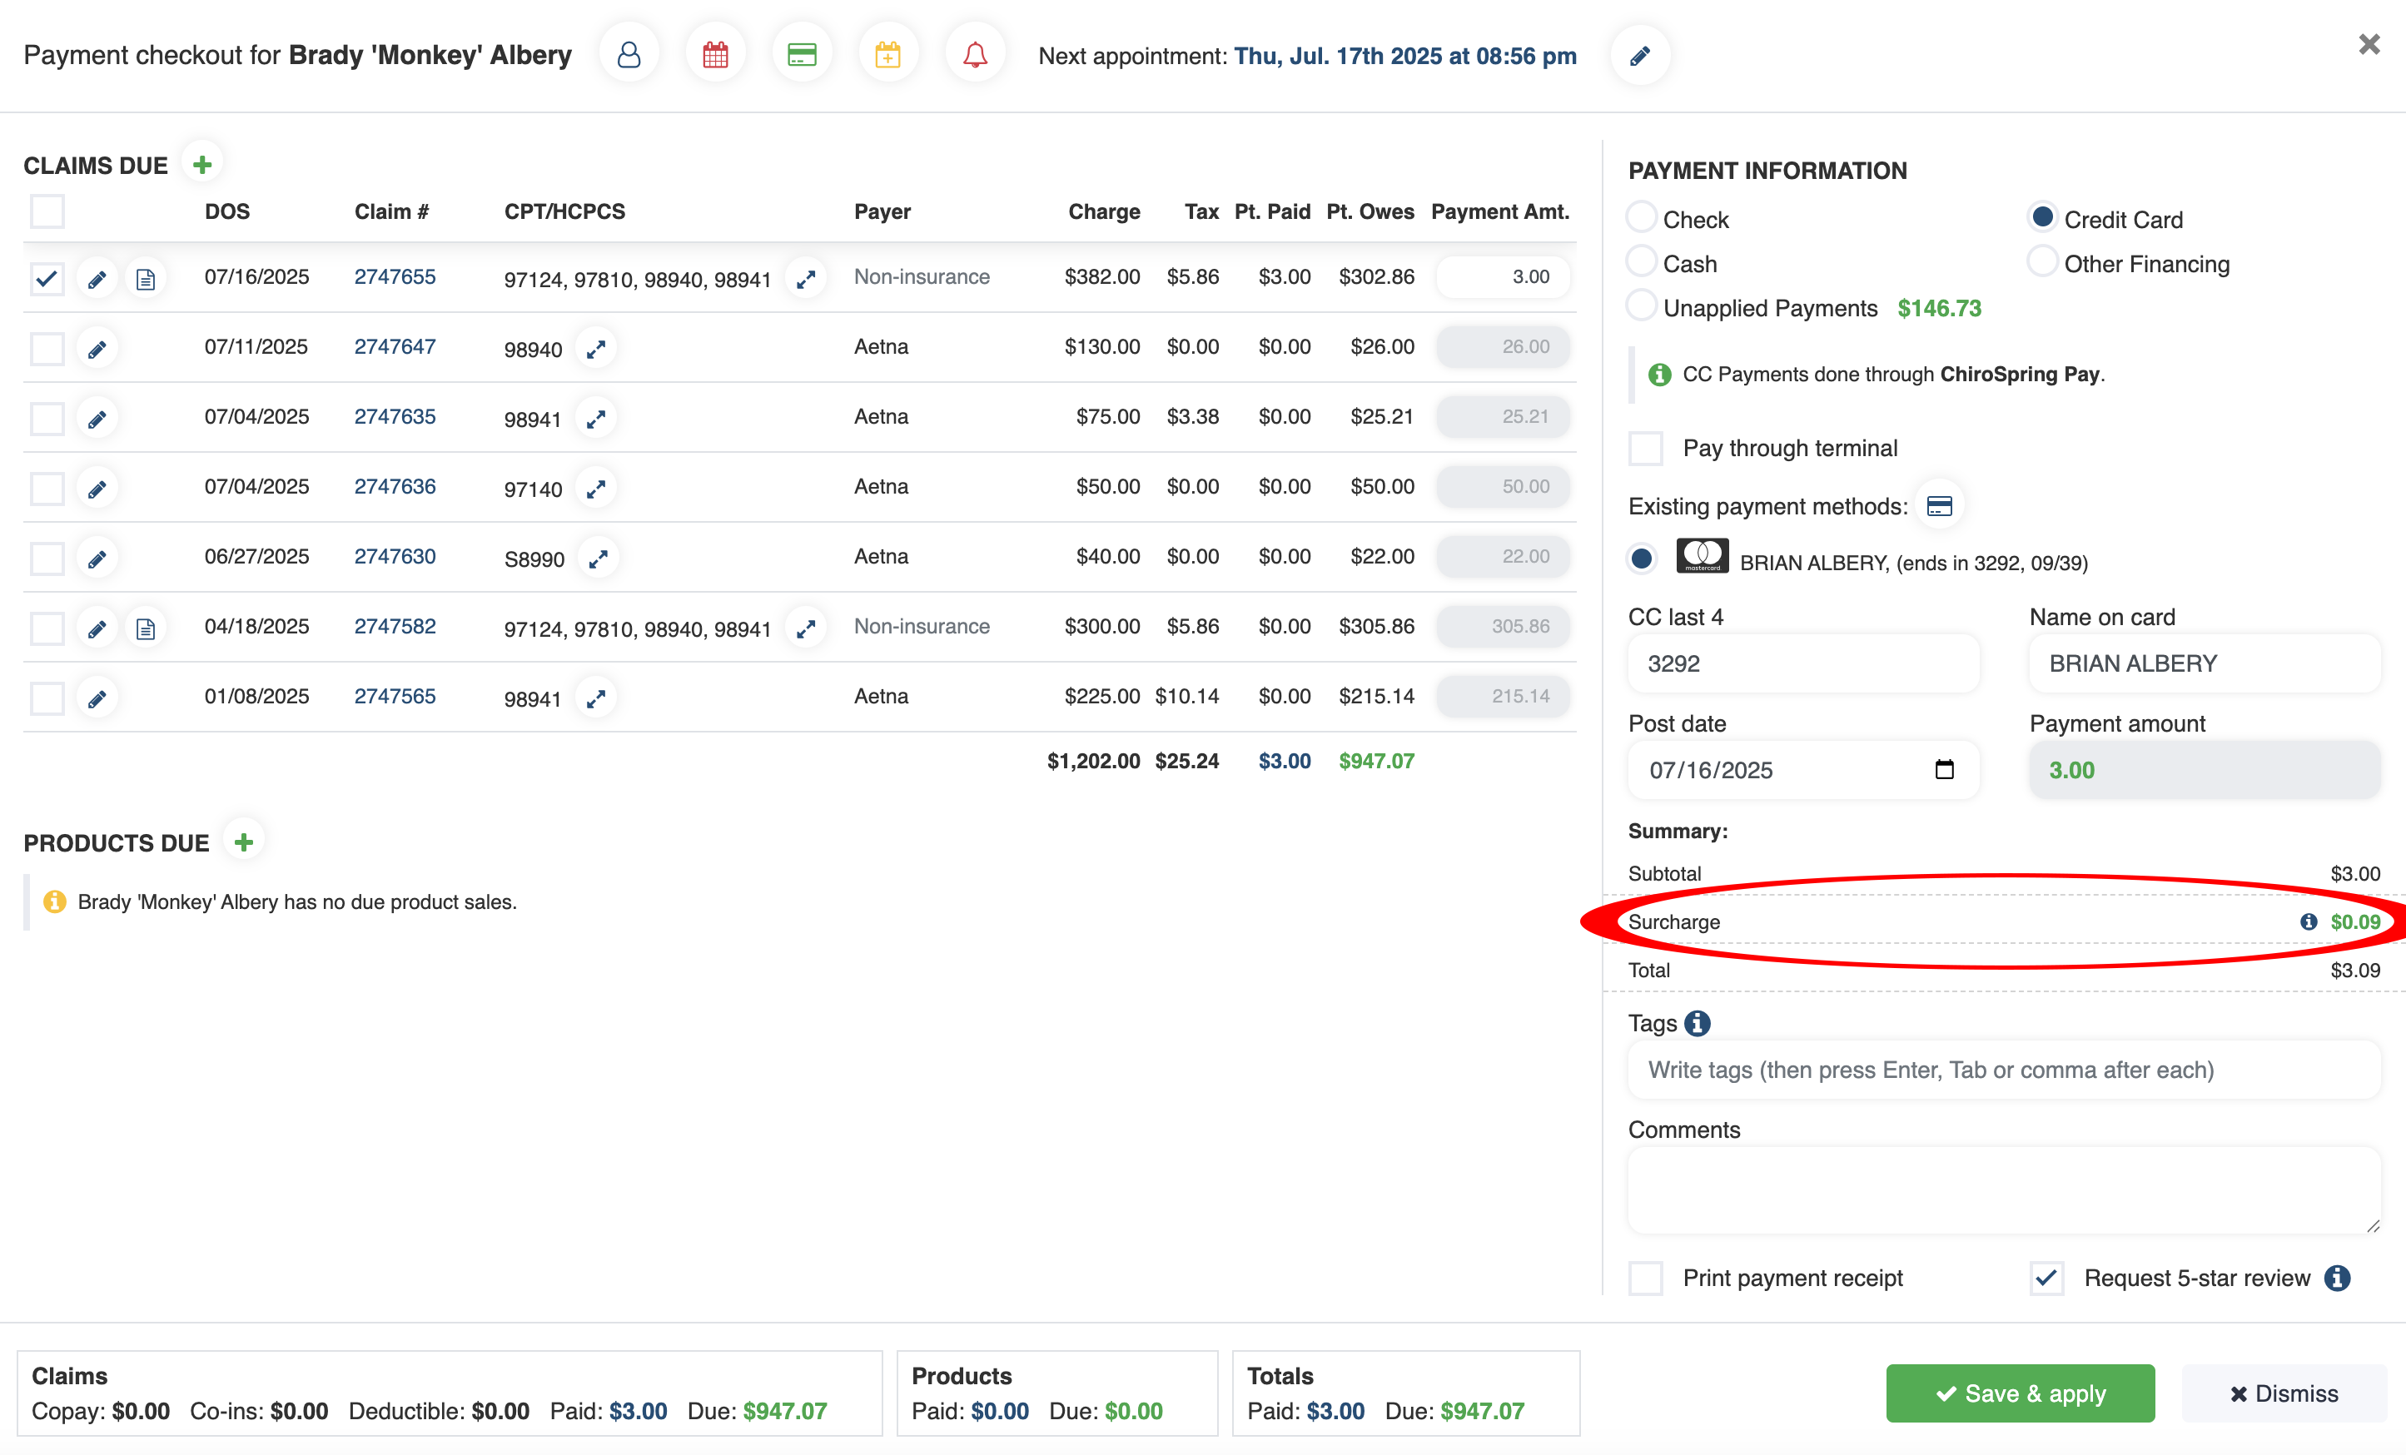Select the Cash payment radio button
This screenshot has width=2406, height=1455.
point(1642,263)
